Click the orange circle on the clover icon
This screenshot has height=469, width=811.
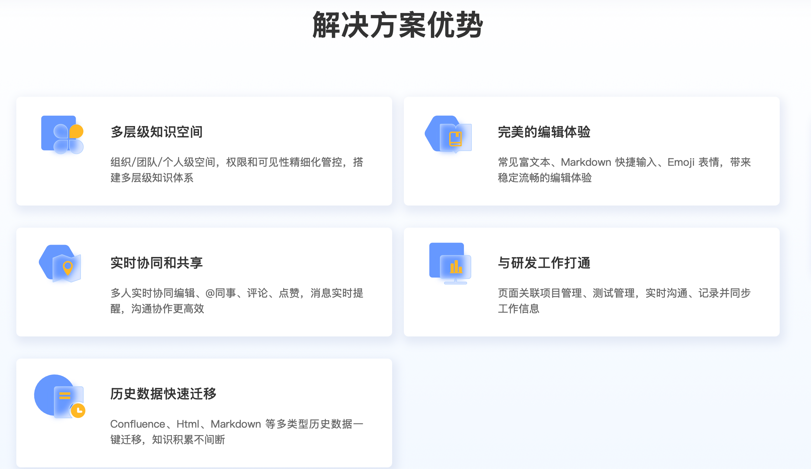[77, 131]
